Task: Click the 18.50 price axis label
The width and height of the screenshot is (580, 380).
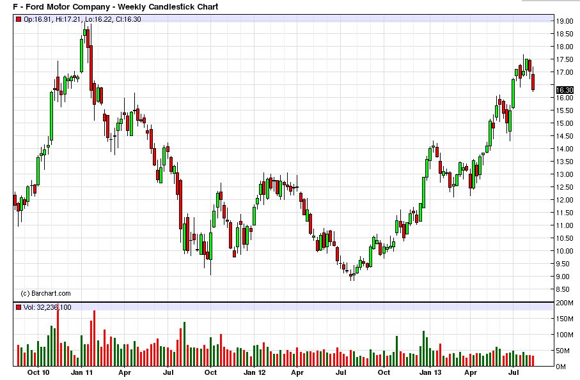Action: (565, 34)
